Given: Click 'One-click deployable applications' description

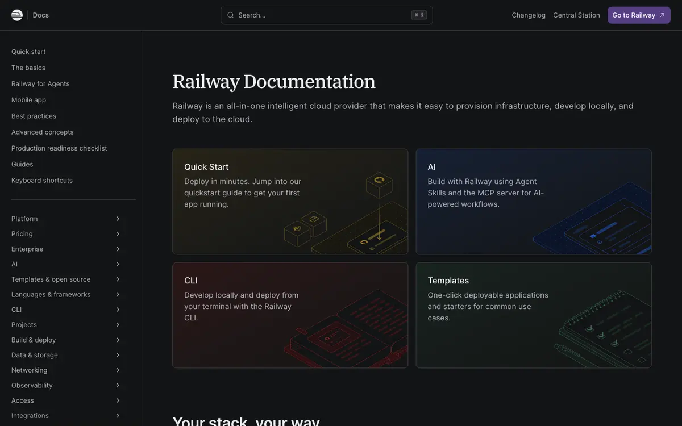Looking at the screenshot, I should [x=488, y=306].
